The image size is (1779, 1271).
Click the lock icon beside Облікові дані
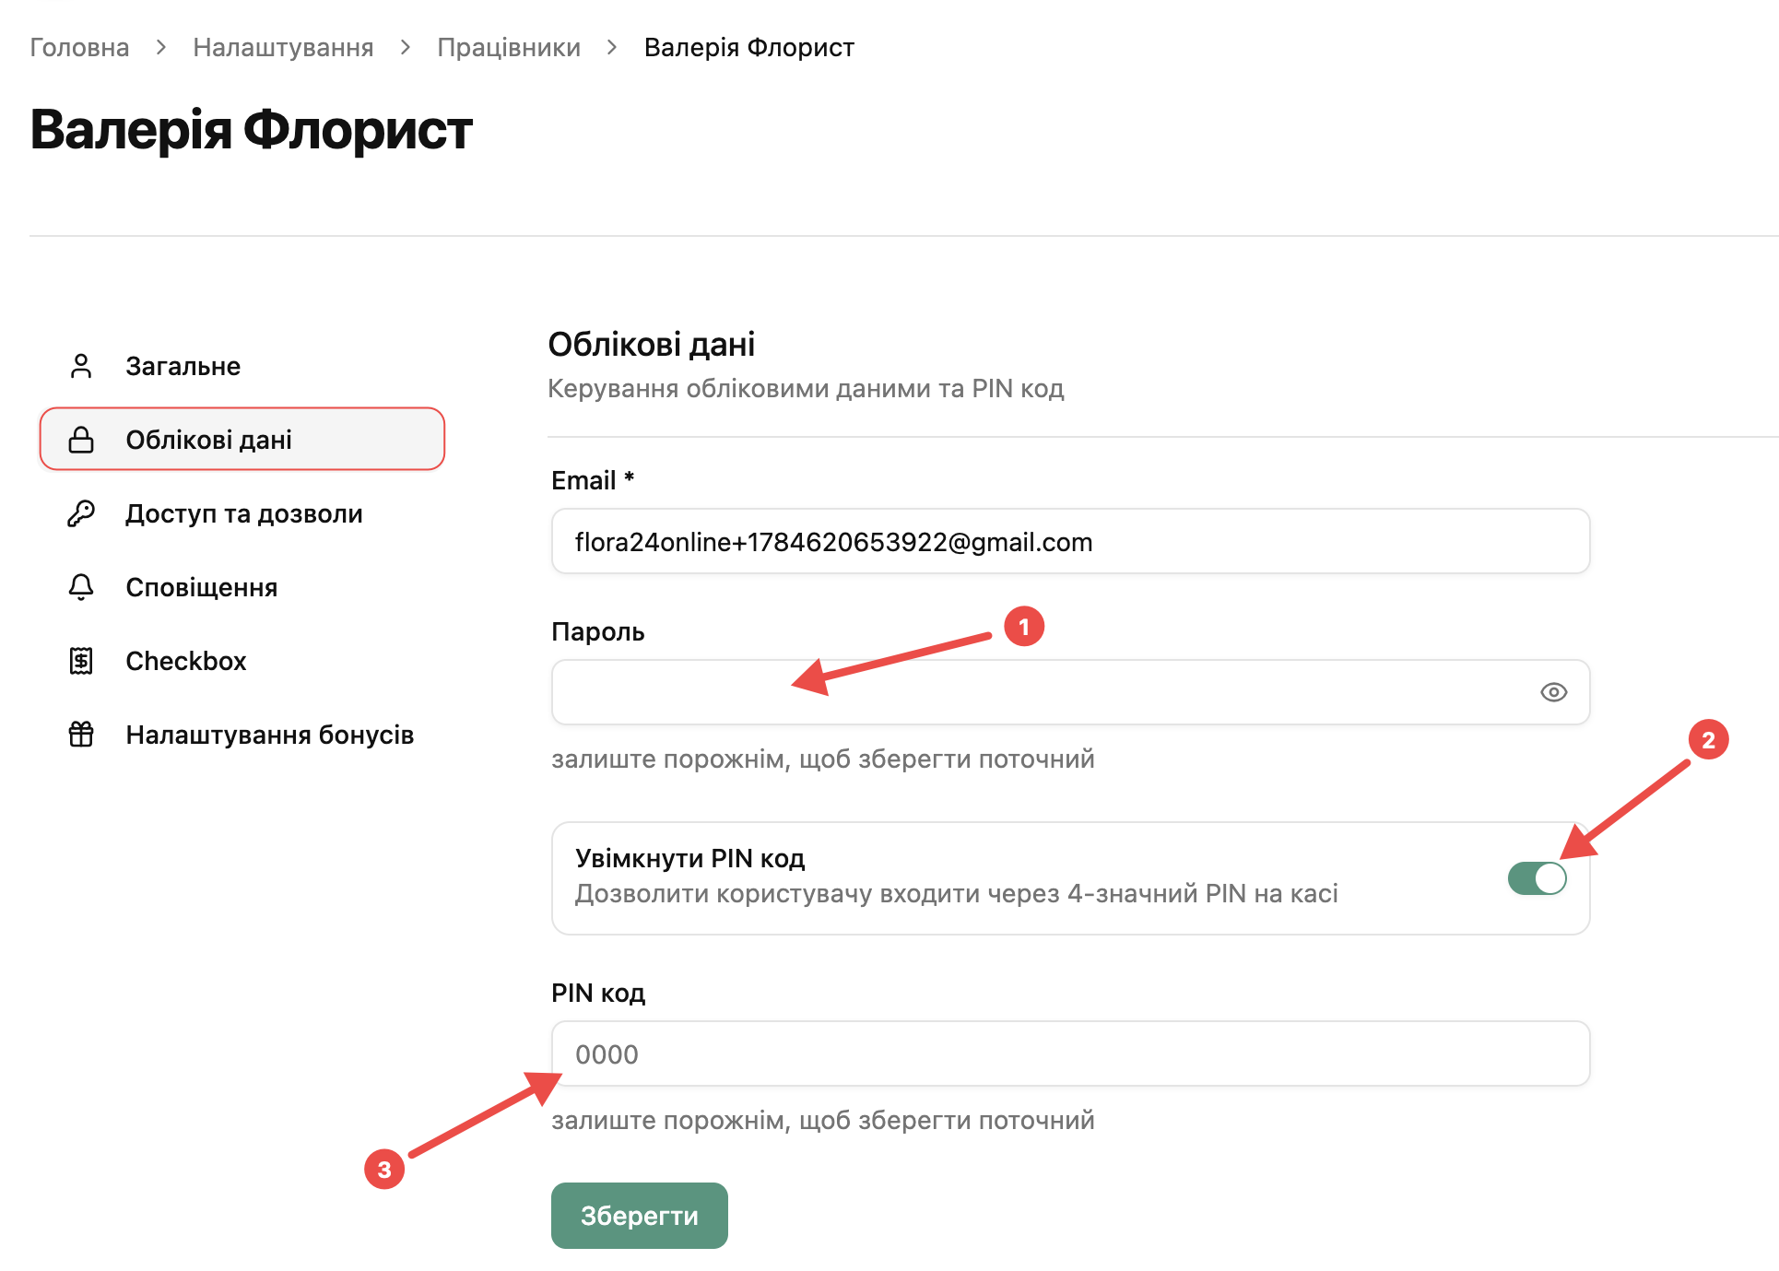coord(81,440)
